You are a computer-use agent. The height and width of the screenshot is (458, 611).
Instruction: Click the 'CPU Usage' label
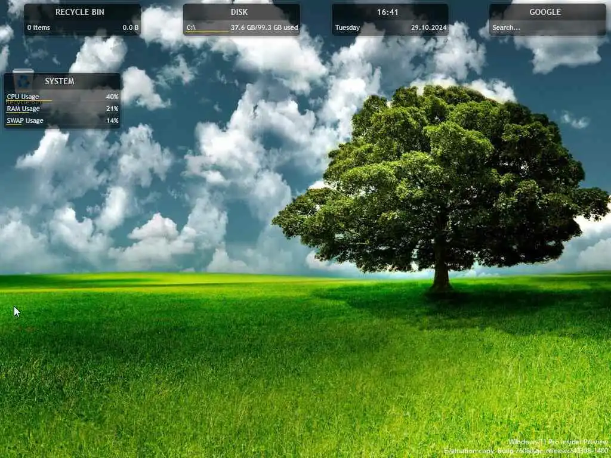click(x=23, y=97)
